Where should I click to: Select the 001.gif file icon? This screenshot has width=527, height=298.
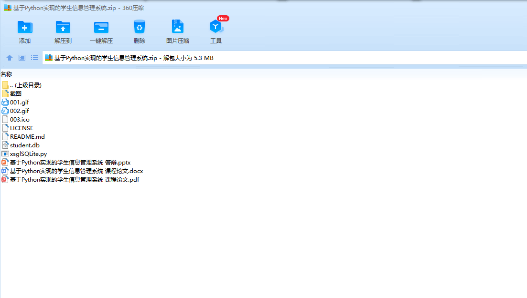(5, 103)
